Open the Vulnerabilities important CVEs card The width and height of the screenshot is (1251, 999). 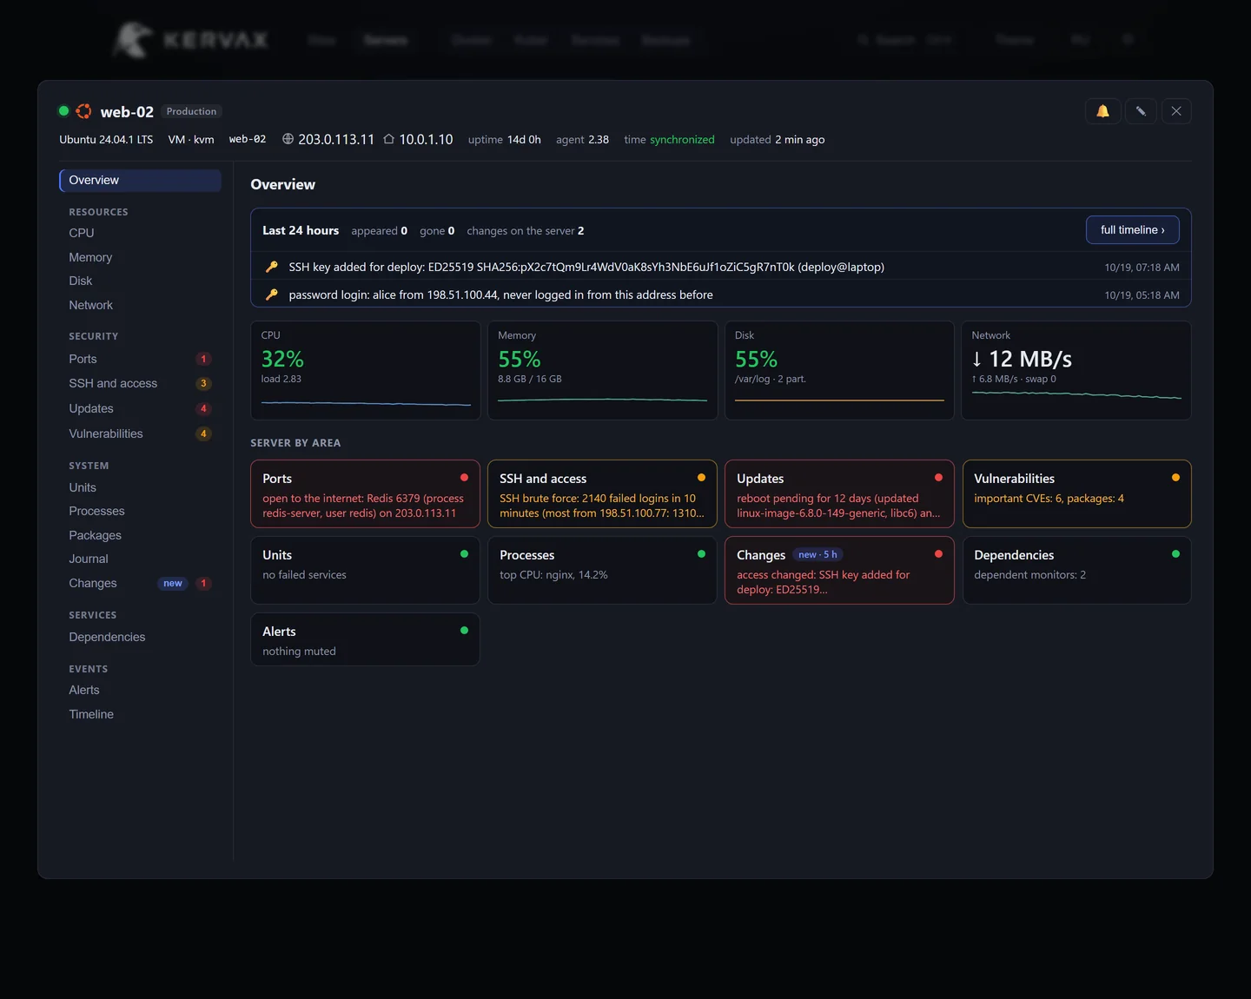pyautogui.click(x=1076, y=493)
